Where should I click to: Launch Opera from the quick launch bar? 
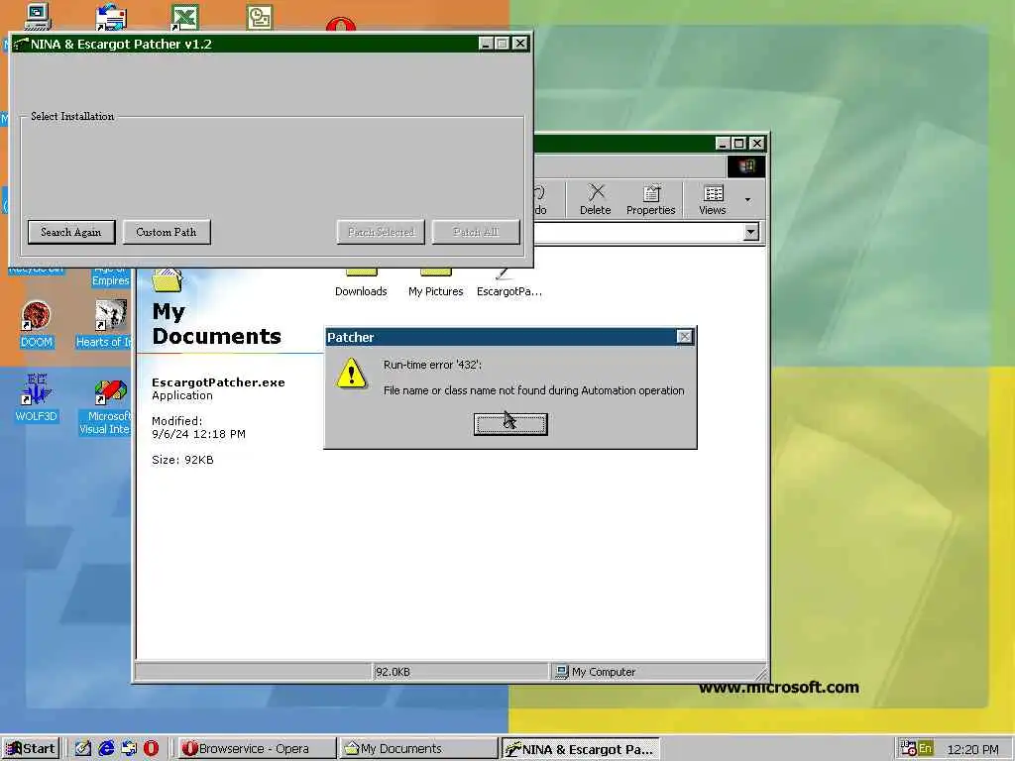151,749
